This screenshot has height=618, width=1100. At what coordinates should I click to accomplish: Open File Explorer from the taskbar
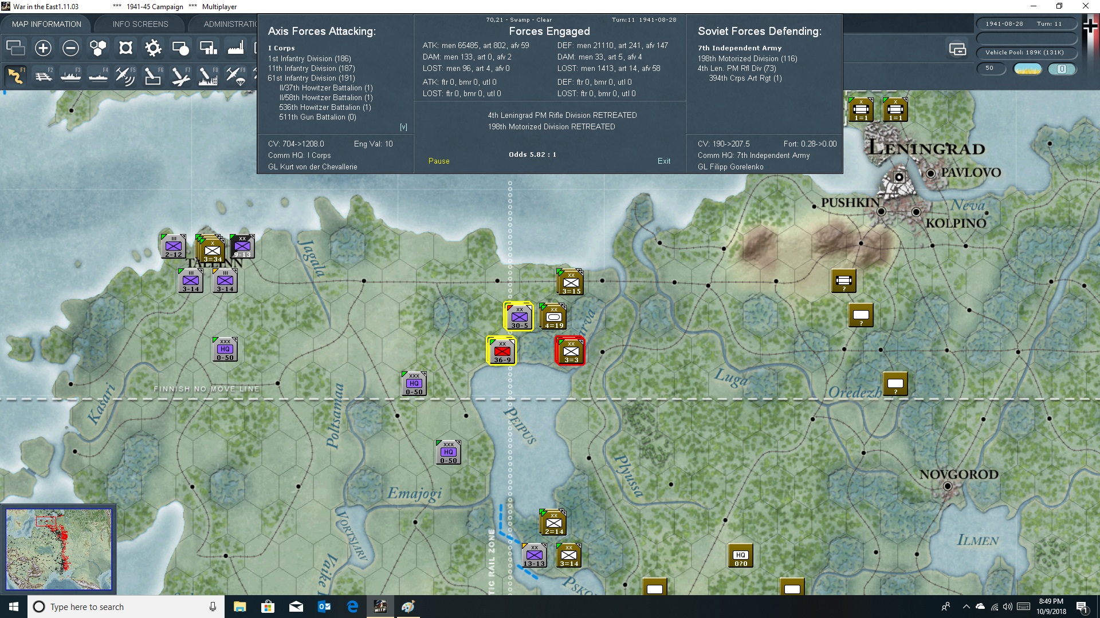239,607
